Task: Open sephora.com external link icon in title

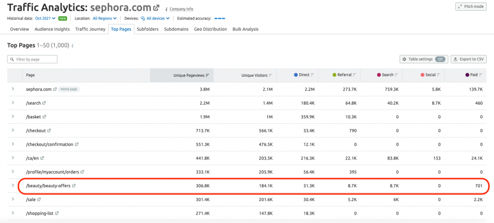Action: click(x=156, y=7)
